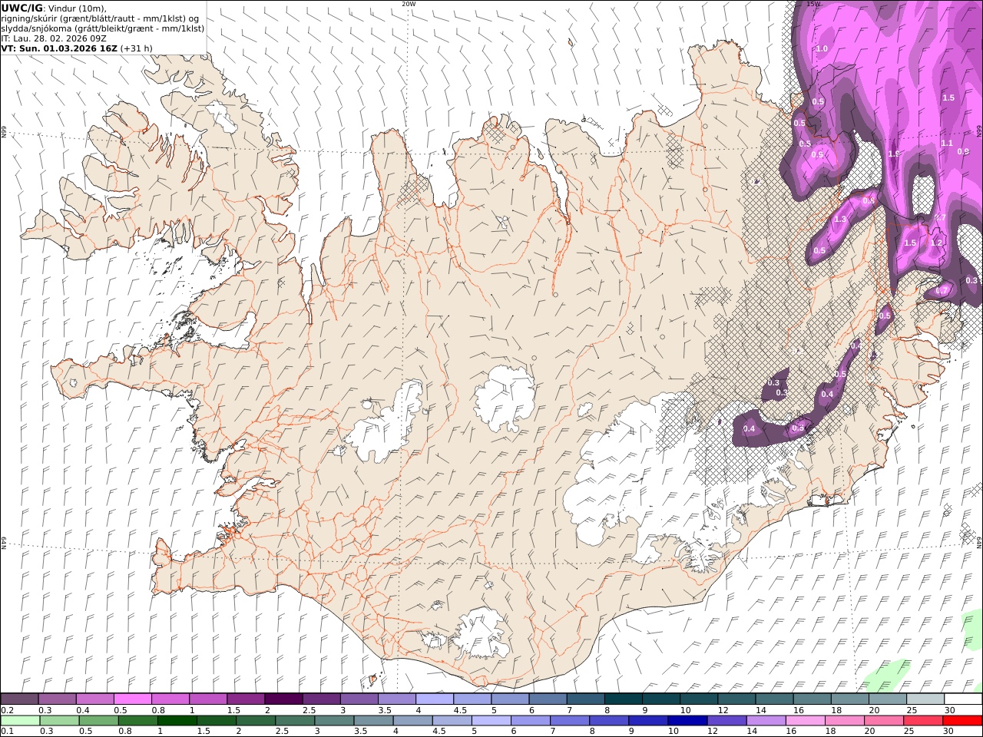Click the green swatch labelled 0.8 in green row

click(x=137, y=721)
